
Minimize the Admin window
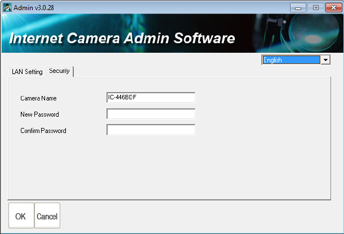[x=298, y=8]
